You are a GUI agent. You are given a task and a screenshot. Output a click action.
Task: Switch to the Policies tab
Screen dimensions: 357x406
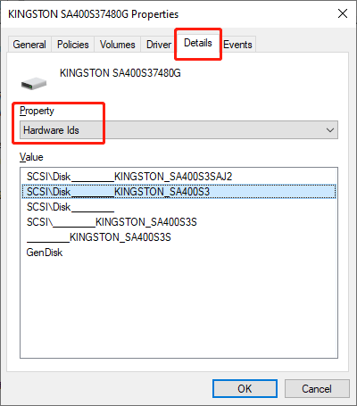[73, 45]
